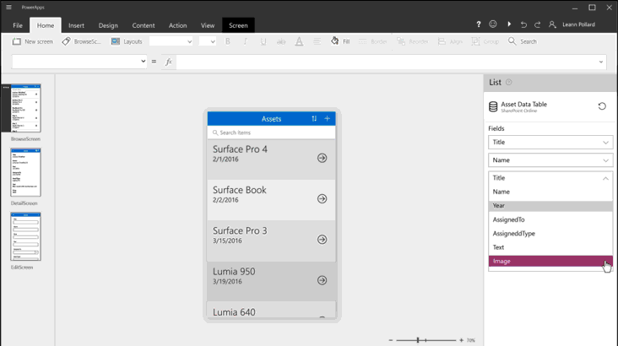Click the Reorder option
This screenshot has width=618, height=346.
tap(412, 41)
